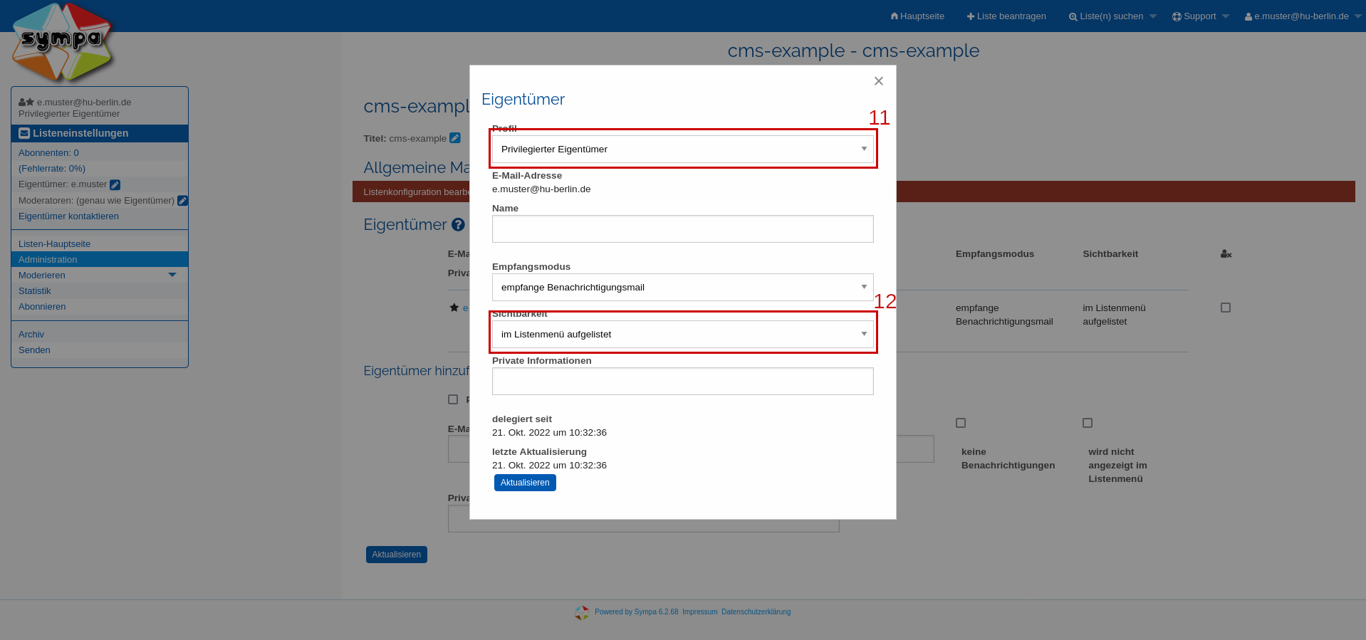The height and width of the screenshot is (640, 1366).
Task: Click the Sympa logo
Action: click(x=63, y=43)
